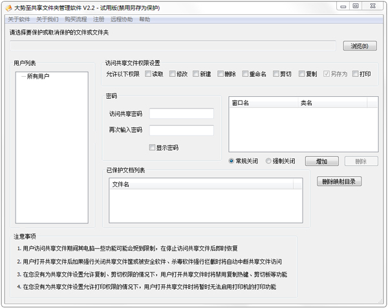Click the 文件名 column header

[x=201, y=184]
